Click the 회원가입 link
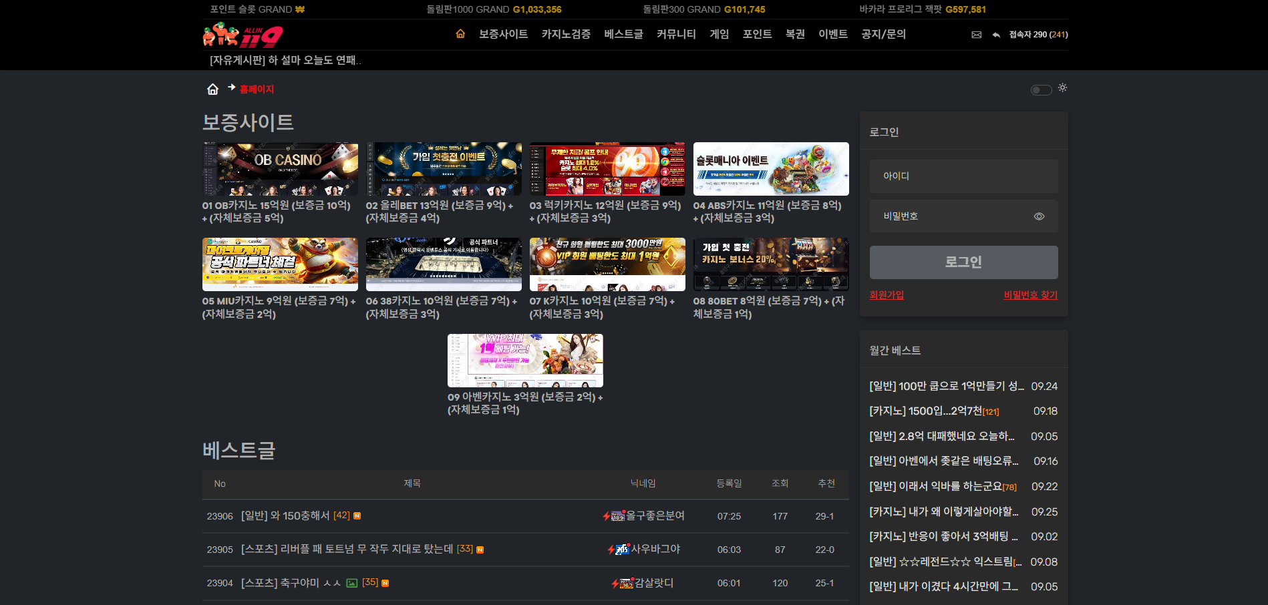Viewport: 1268px width, 605px height. click(887, 295)
